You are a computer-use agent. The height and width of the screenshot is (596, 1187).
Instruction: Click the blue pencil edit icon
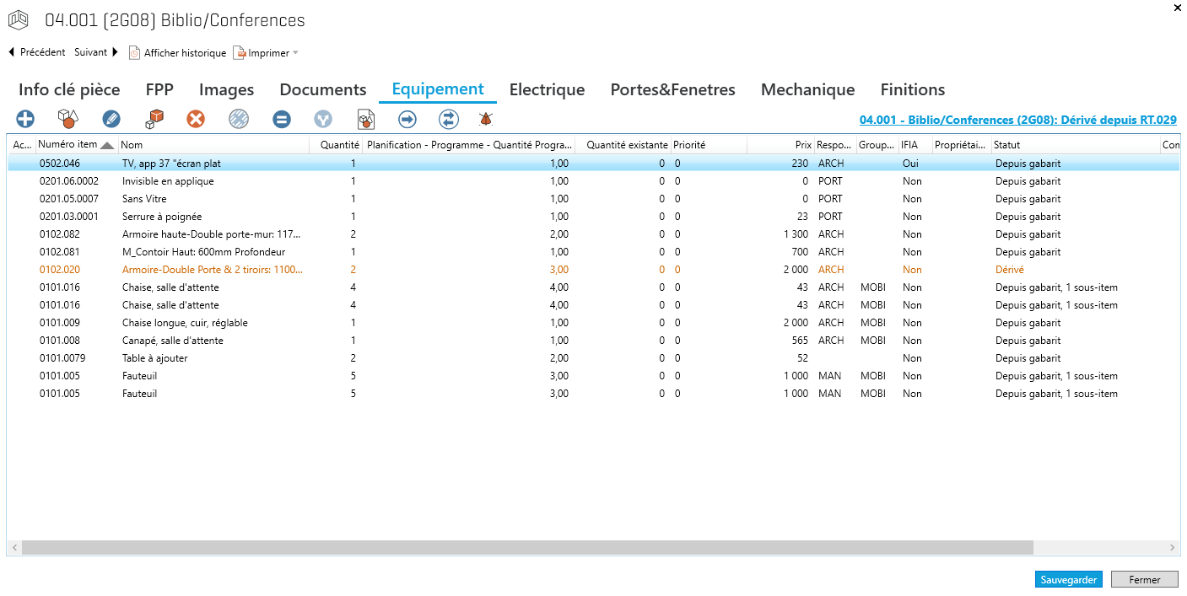click(x=111, y=120)
